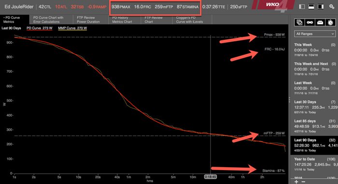The width and height of the screenshot is (338, 184).
Task: Click the plus icon below the ranges list
Action: [297, 182]
